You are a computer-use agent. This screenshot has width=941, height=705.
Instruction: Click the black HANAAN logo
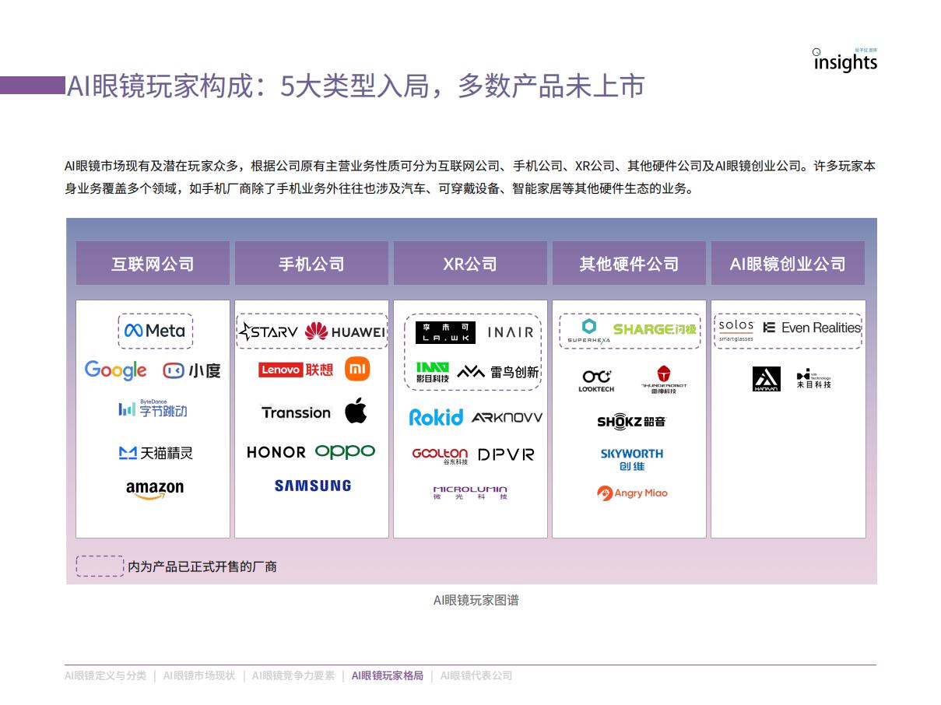[767, 379]
